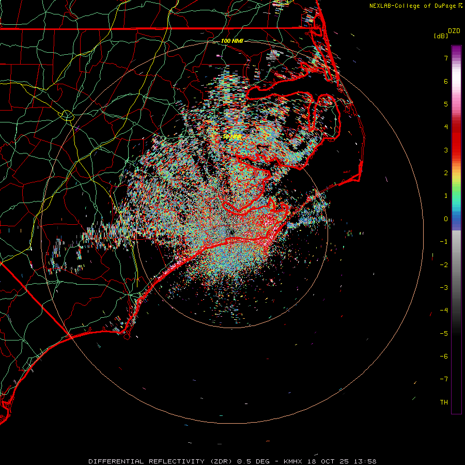Click the 13:58 timestamp in caption

[x=365, y=461]
